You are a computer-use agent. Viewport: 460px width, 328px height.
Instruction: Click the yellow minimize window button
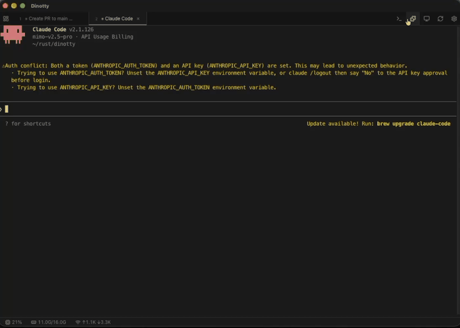[14, 6]
